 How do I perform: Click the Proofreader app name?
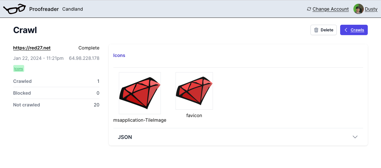pos(44,9)
